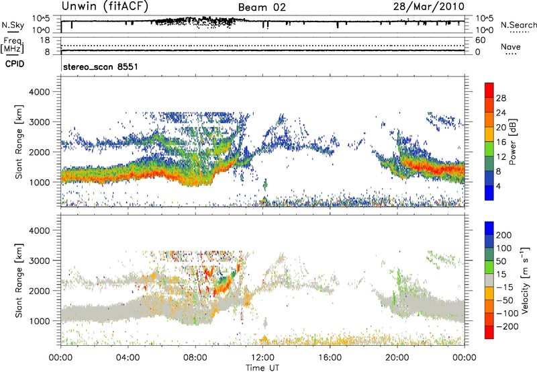Viewport: 537px width, 372px height.
Task: Click the "Power [dB]" colorbar title
Action: click(512, 142)
